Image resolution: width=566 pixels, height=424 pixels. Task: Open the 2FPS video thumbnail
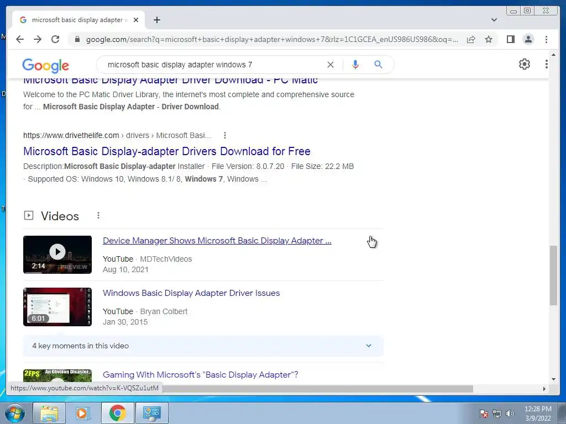57,375
